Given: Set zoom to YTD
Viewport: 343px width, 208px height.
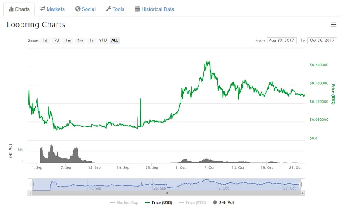Looking at the screenshot, I should coord(103,41).
